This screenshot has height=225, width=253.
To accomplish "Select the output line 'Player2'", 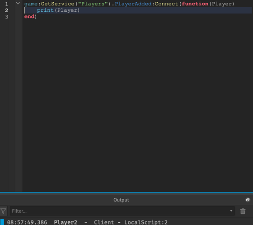I will (66, 222).
